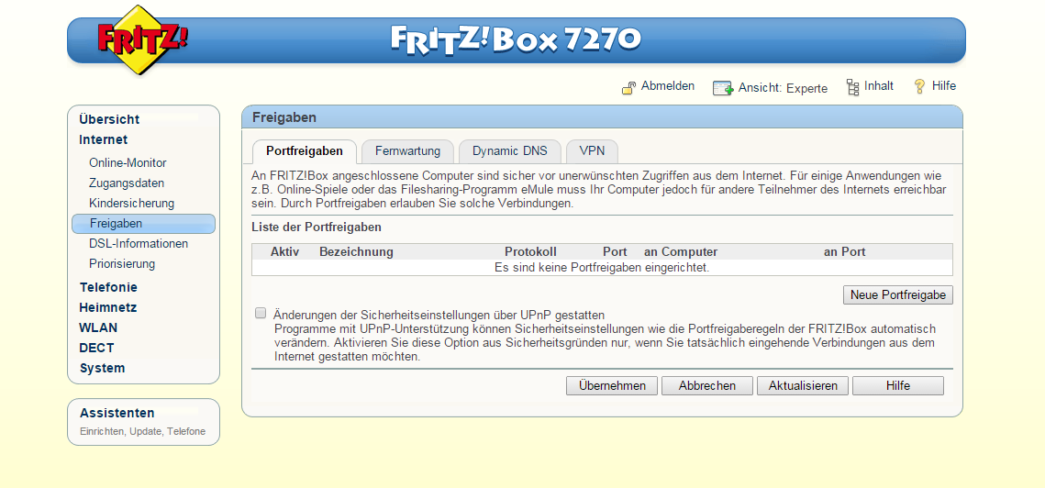Click the Freigaben panel title
The image size is (1045, 488).
click(x=283, y=118)
